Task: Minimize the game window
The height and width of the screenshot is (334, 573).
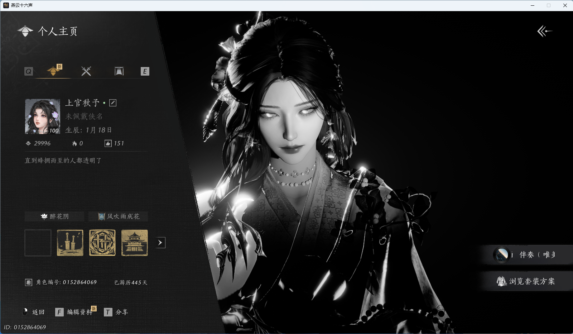Action: [x=533, y=5]
